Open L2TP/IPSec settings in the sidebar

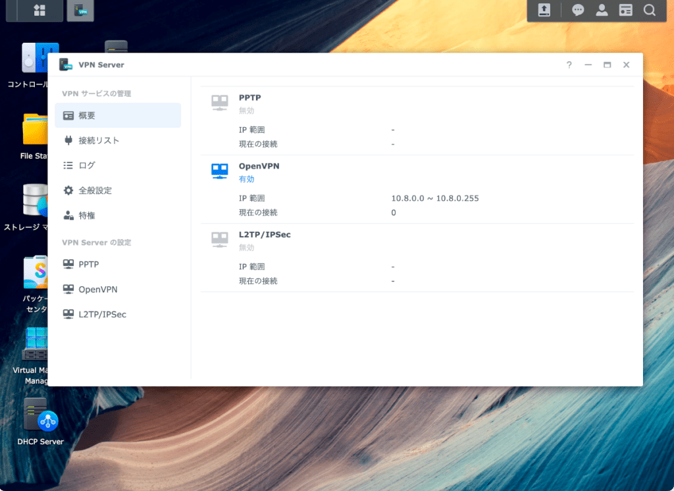click(x=118, y=314)
